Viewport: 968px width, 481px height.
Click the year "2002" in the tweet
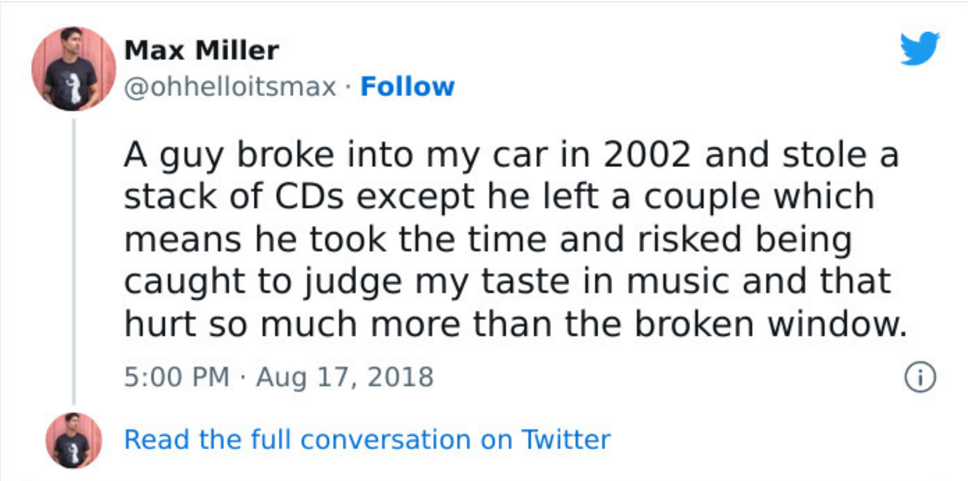pyautogui.click(x=647, y=155)
